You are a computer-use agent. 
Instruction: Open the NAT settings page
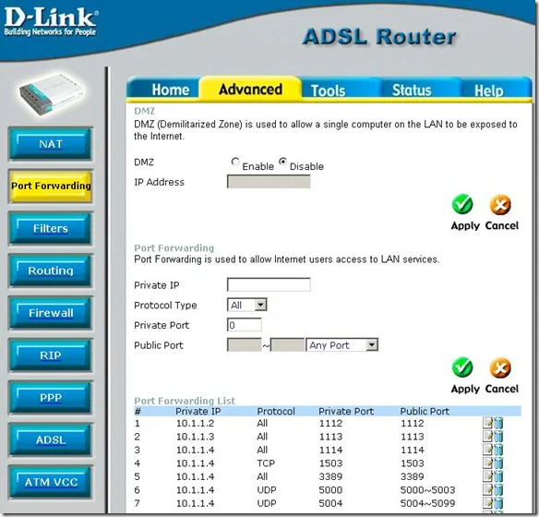pyautogui.click(x=51, y=144)
